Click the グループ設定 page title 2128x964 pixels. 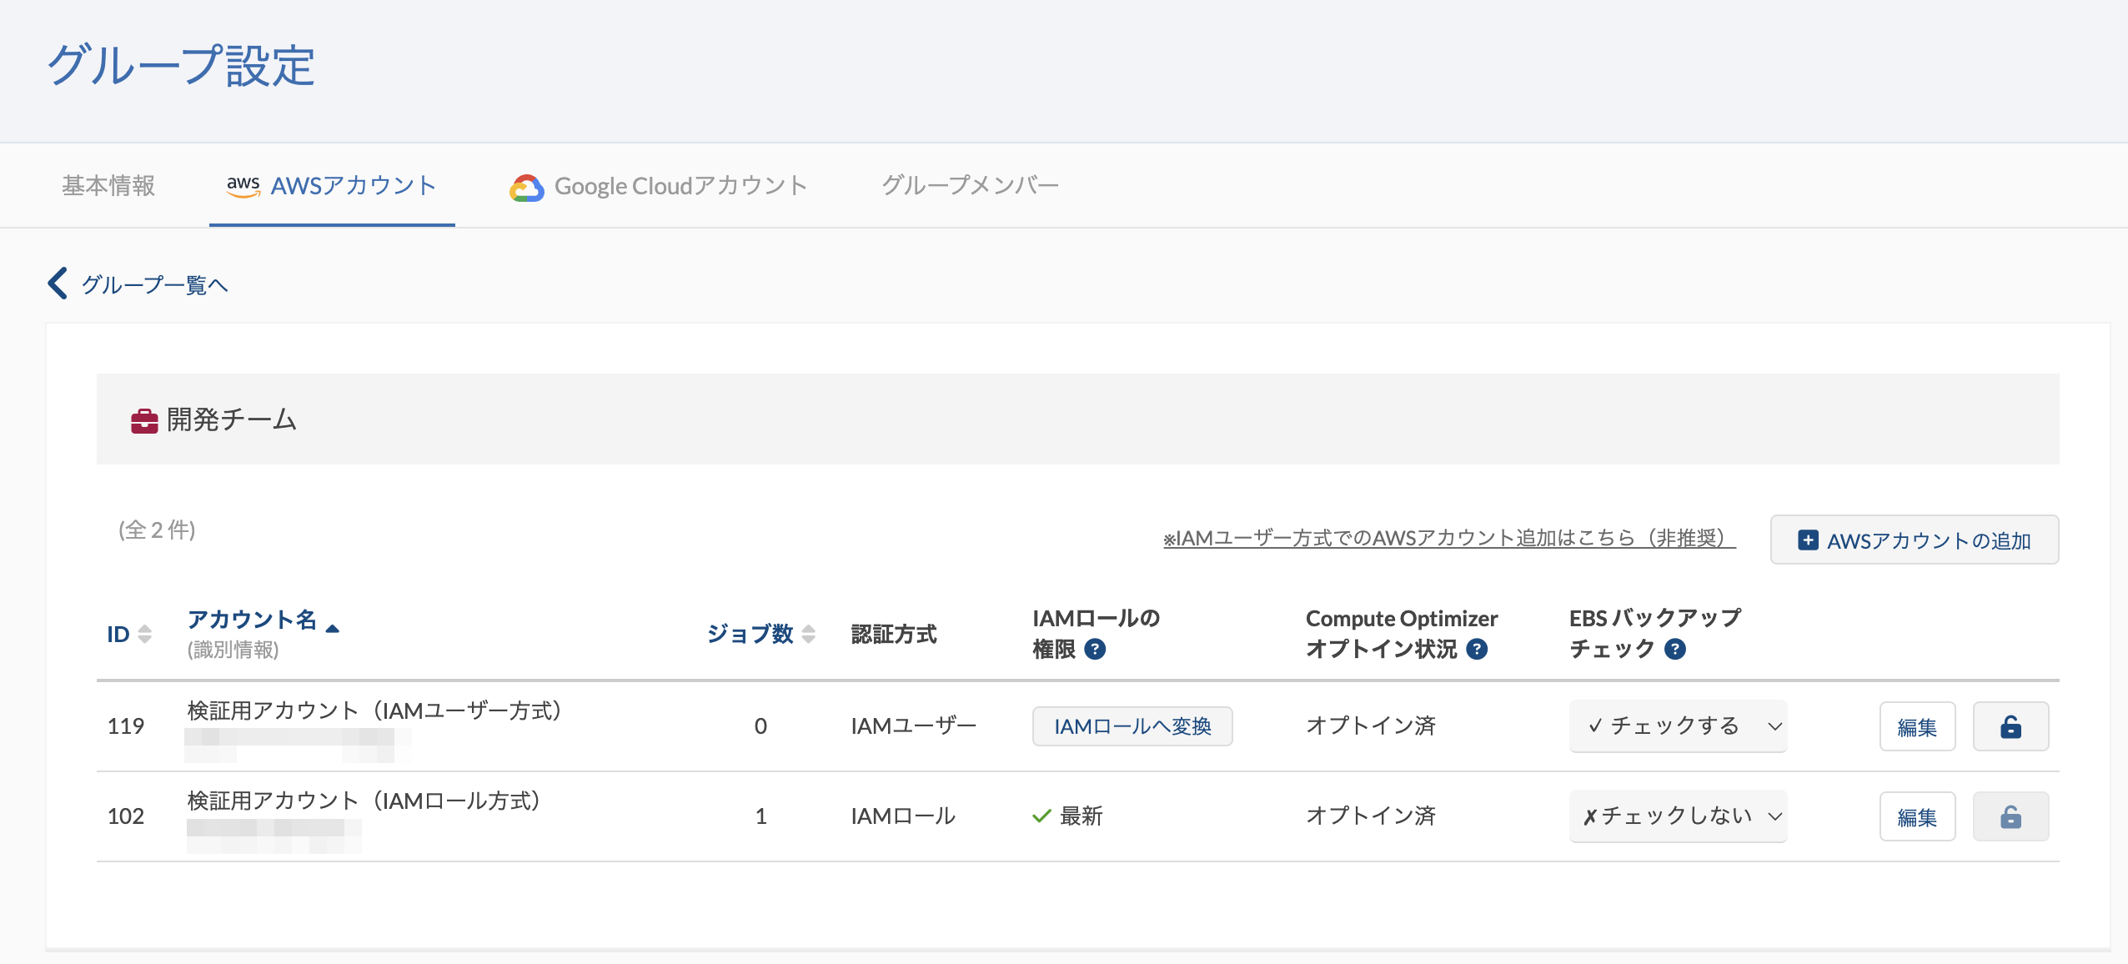[x=181, y=65]
